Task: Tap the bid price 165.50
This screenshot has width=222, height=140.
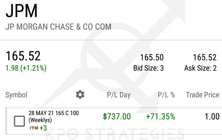Action: pyautogui.click(x=152, y=58)
